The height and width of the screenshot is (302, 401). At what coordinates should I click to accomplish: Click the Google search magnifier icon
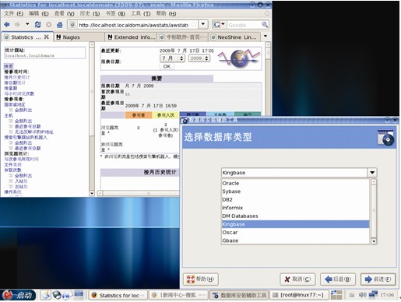point(265,25)
